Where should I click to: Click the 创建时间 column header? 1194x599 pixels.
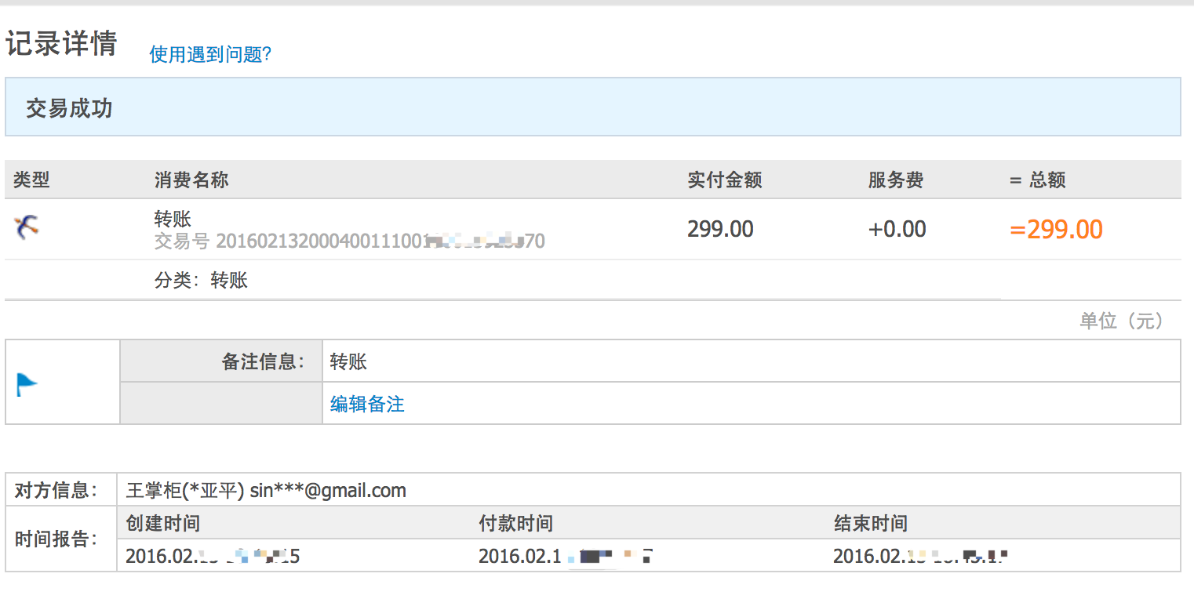point(162,523)
